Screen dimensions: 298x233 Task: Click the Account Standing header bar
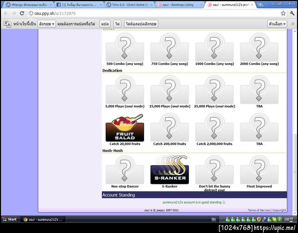coord(194,195)
